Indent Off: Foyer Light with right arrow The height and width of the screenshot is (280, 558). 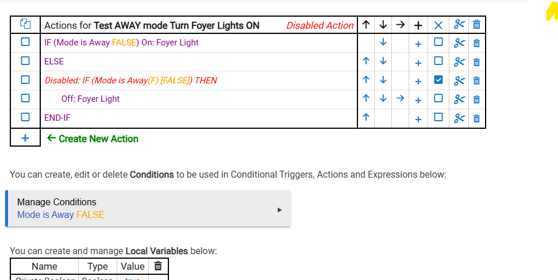401,99
